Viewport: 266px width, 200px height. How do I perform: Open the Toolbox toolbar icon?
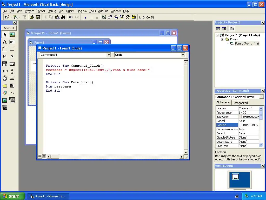coord(128,17)
